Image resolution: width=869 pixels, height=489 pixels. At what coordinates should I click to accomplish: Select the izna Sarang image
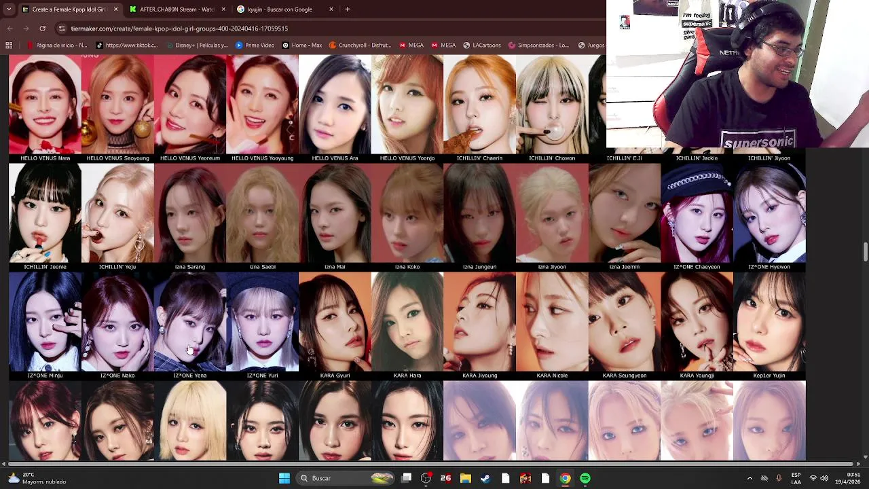point(190,213)
